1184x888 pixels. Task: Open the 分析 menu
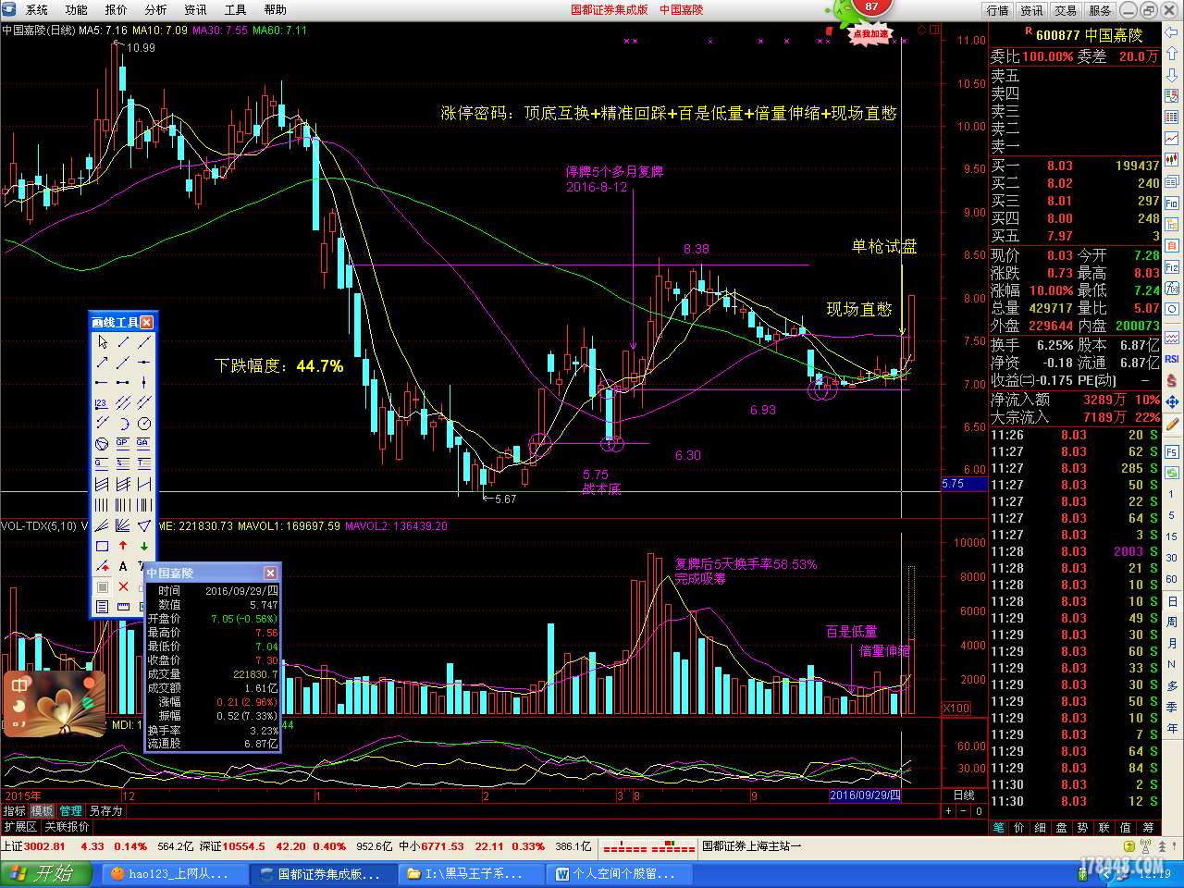pos(156,9)
